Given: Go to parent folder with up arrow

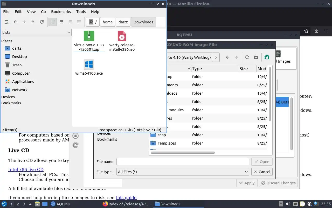Looking at the screenshot, I should 33,22.
